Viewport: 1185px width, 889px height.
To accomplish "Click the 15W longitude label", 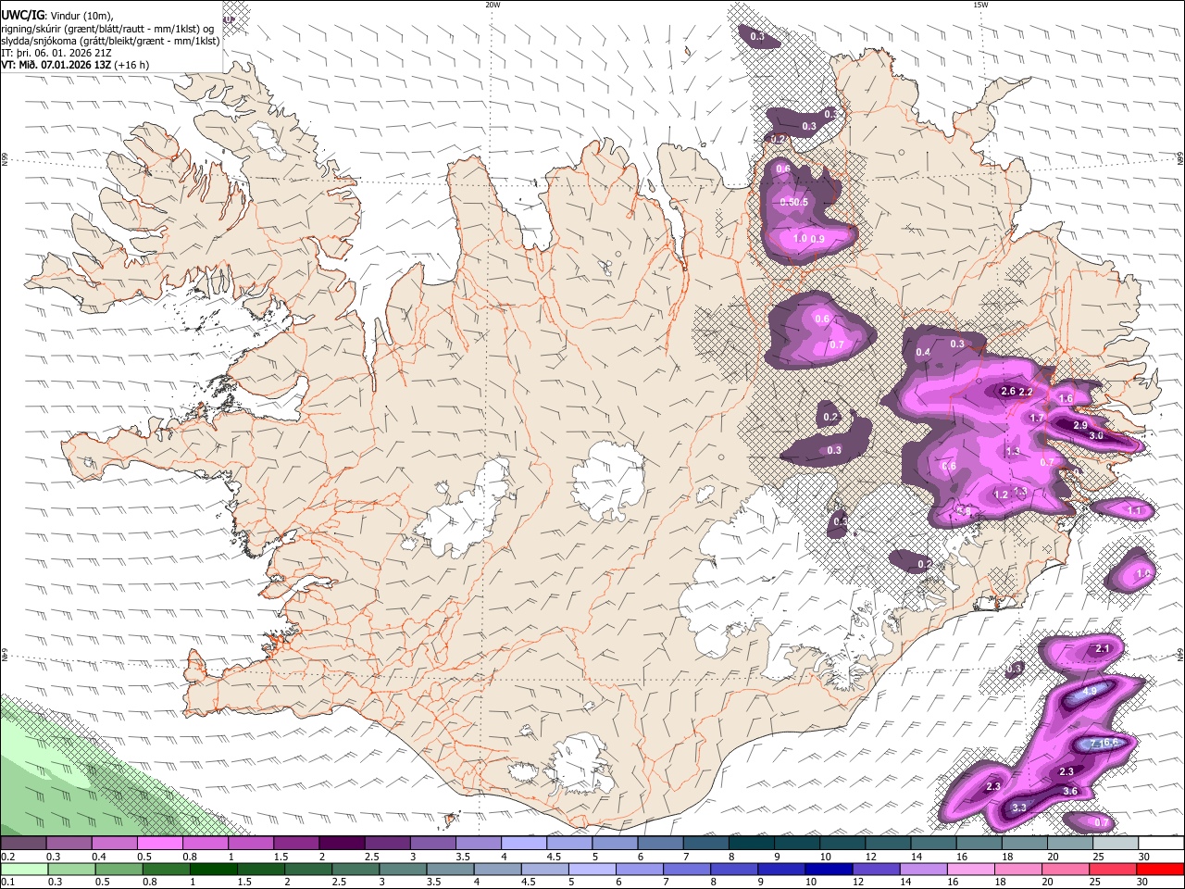I will (980, 5).
